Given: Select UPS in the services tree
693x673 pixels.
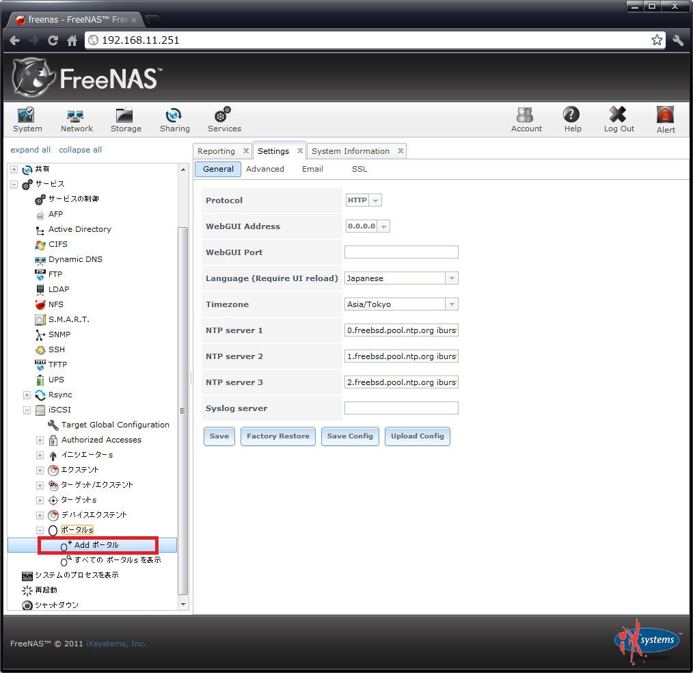Looking at the screenshot, I should pyautogui.click(x=56, y=380).
